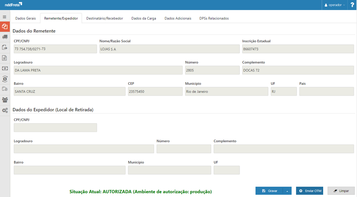Open the dark truck icon in the sidebar
357x197 pixels.
click(5, 37)
